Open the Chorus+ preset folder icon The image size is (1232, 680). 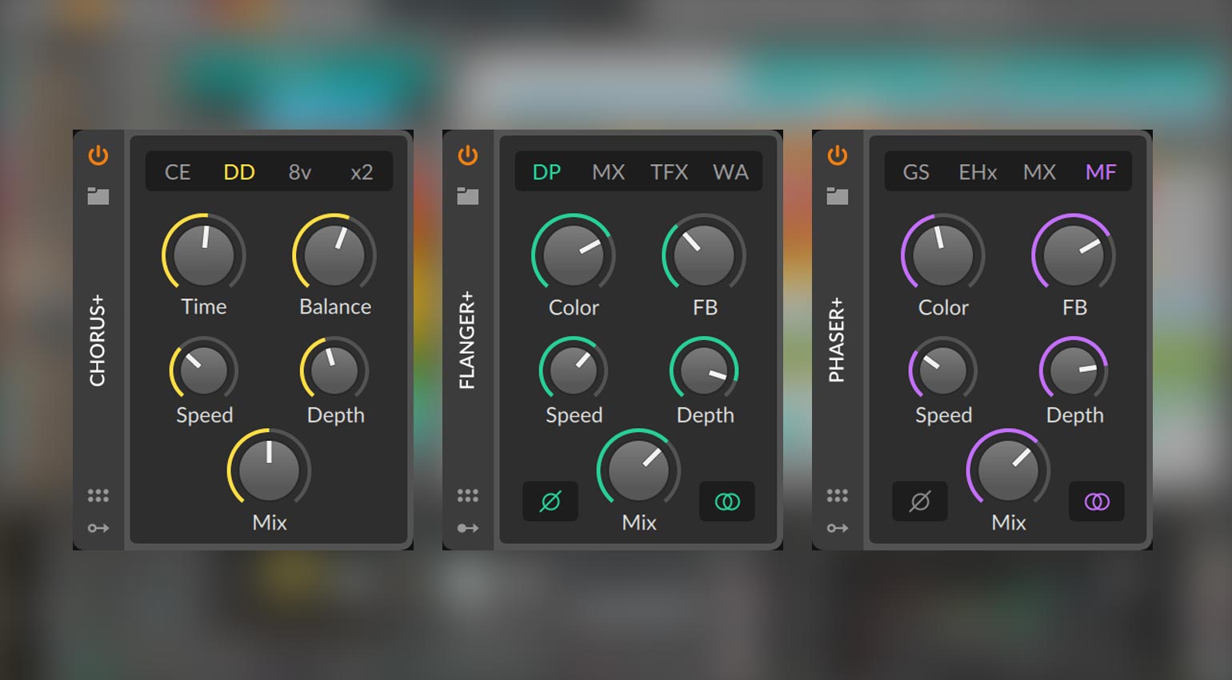pyautogui.click(x=98, y=196)
